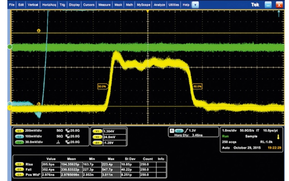Open the Cursors menu
This screenshot has width=289, height=181.
88,5
